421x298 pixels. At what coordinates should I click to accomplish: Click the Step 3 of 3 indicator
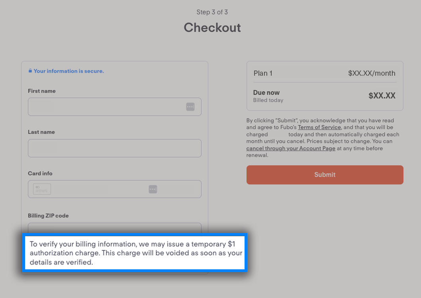pyautogui.click(x=212, y=12)
